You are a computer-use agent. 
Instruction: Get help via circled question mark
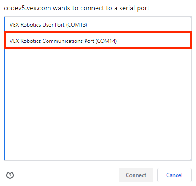pos(10,175)
